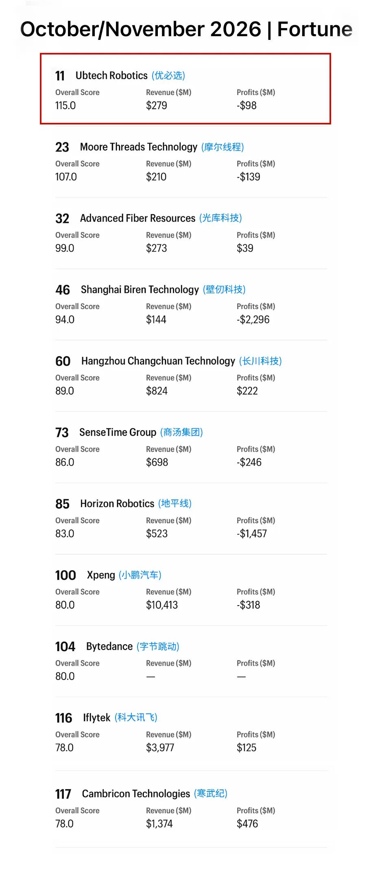Click the 字节跳动 link
Screen dimensions: 371x883
tap(158, 647)
